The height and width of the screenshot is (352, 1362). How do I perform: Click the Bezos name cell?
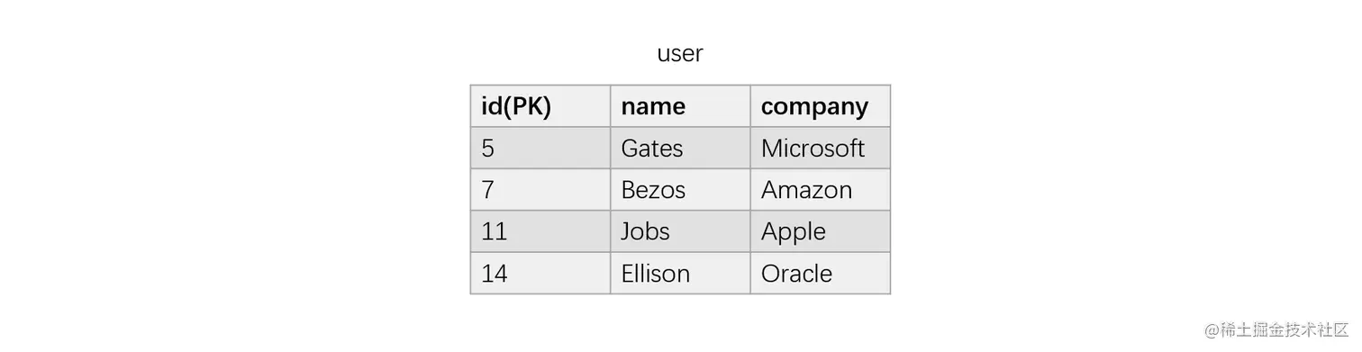tap(680, 190)
